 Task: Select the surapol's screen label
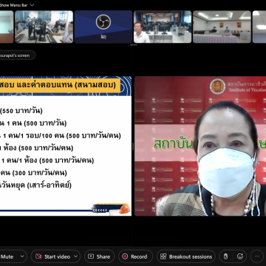coord(16,55)
